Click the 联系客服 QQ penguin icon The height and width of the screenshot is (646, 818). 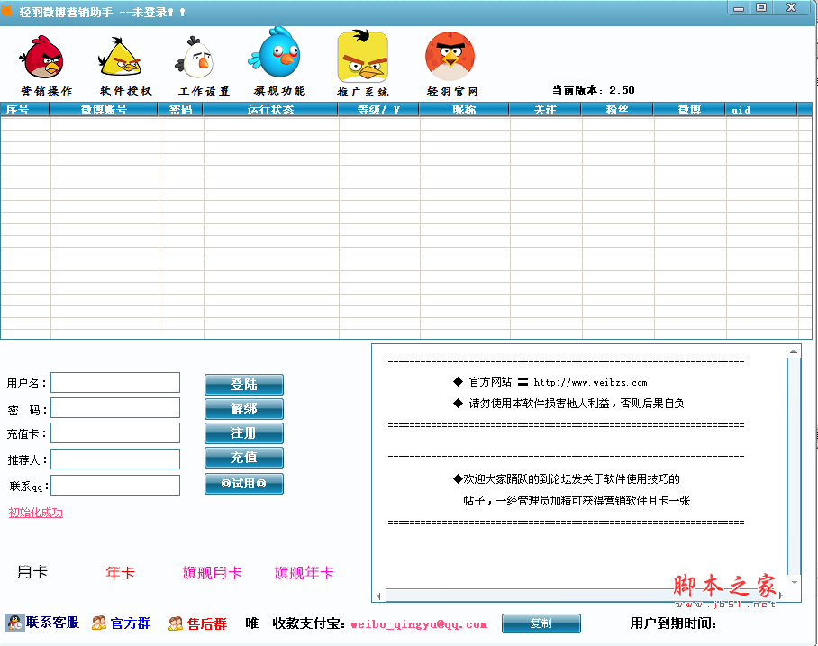point(14,623)
